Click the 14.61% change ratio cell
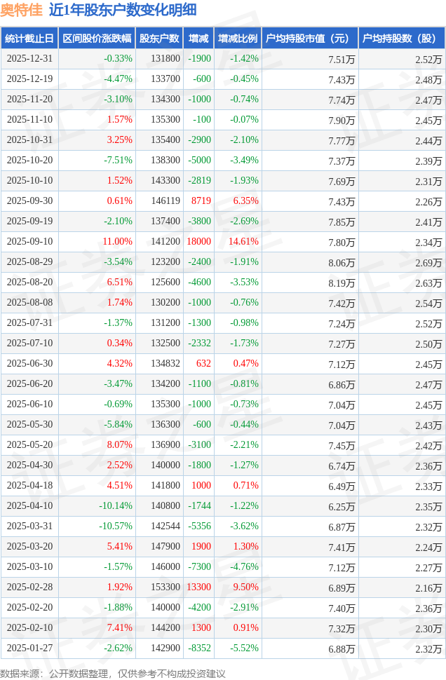The height and width of the screenshot is (680, 446). pyautogui.click(x=244, y=242)
